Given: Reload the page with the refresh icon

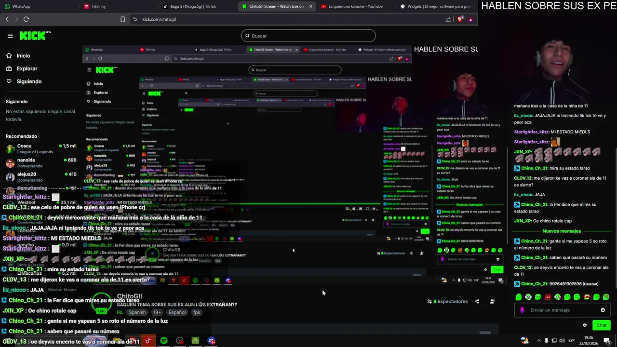Looking at the screenshot, I should point(26,19).
